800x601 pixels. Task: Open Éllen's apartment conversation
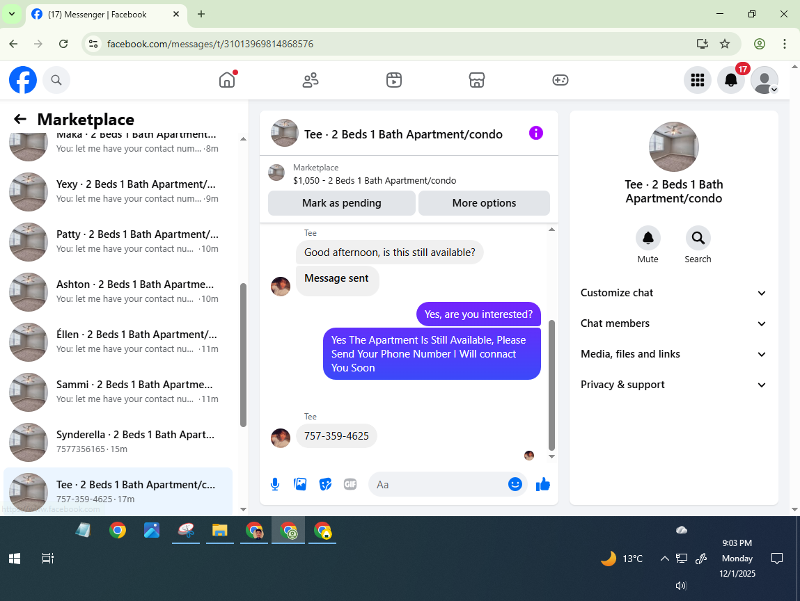pyautogui.click(x=118, y=342)
